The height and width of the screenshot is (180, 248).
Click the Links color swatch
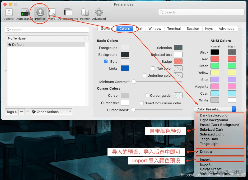pos(125,68)
